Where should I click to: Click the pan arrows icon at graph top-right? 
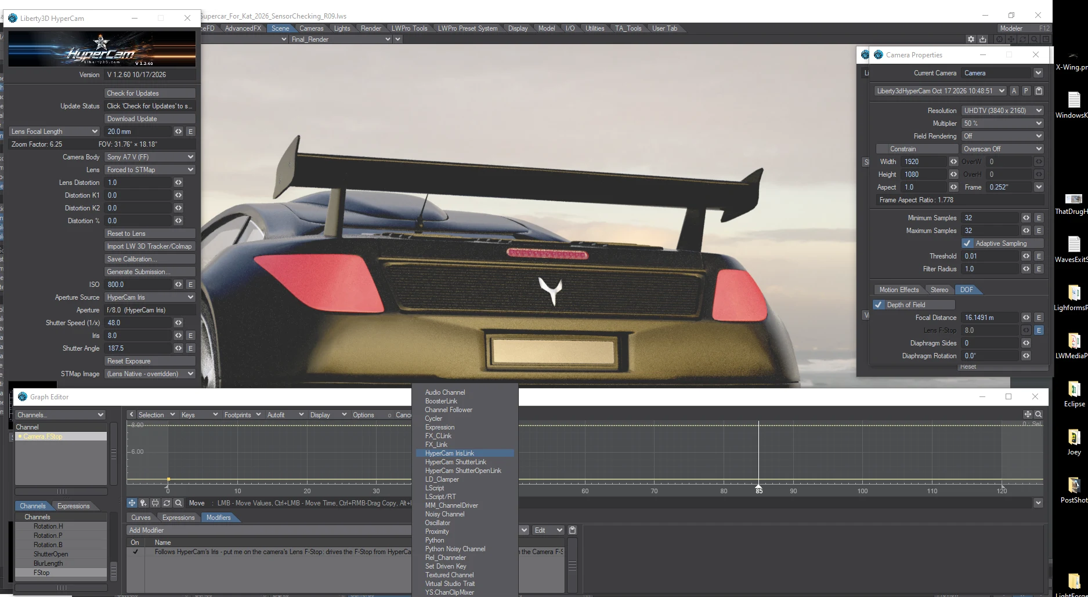[1028, 414]
